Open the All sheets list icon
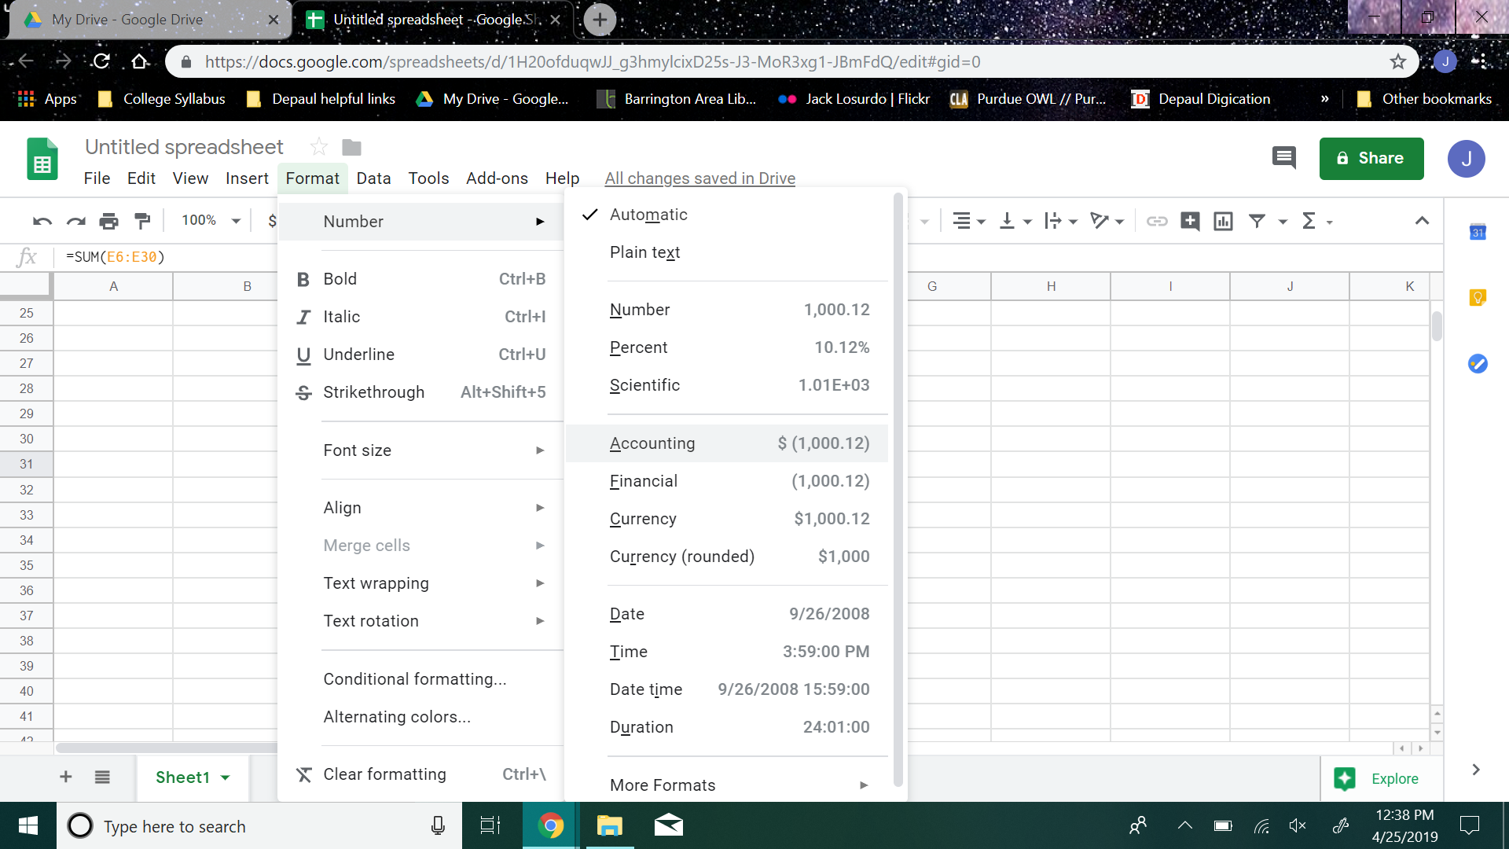The image size is (1509, 849). [102, 777]
